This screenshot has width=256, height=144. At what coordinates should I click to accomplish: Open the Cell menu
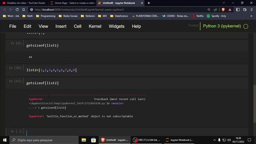pos(78,26)
